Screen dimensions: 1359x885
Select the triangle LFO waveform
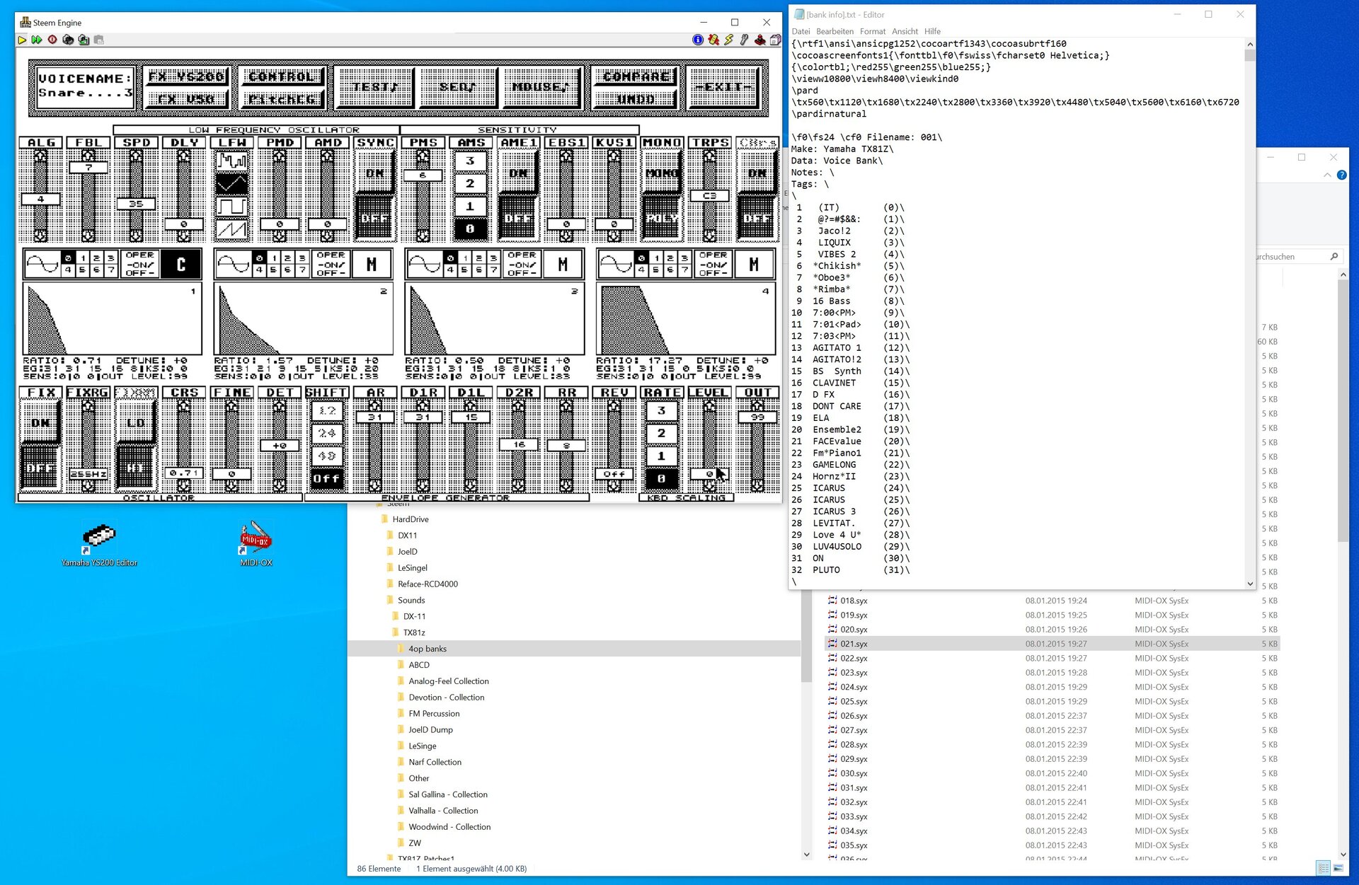click(x=232, y=185)
